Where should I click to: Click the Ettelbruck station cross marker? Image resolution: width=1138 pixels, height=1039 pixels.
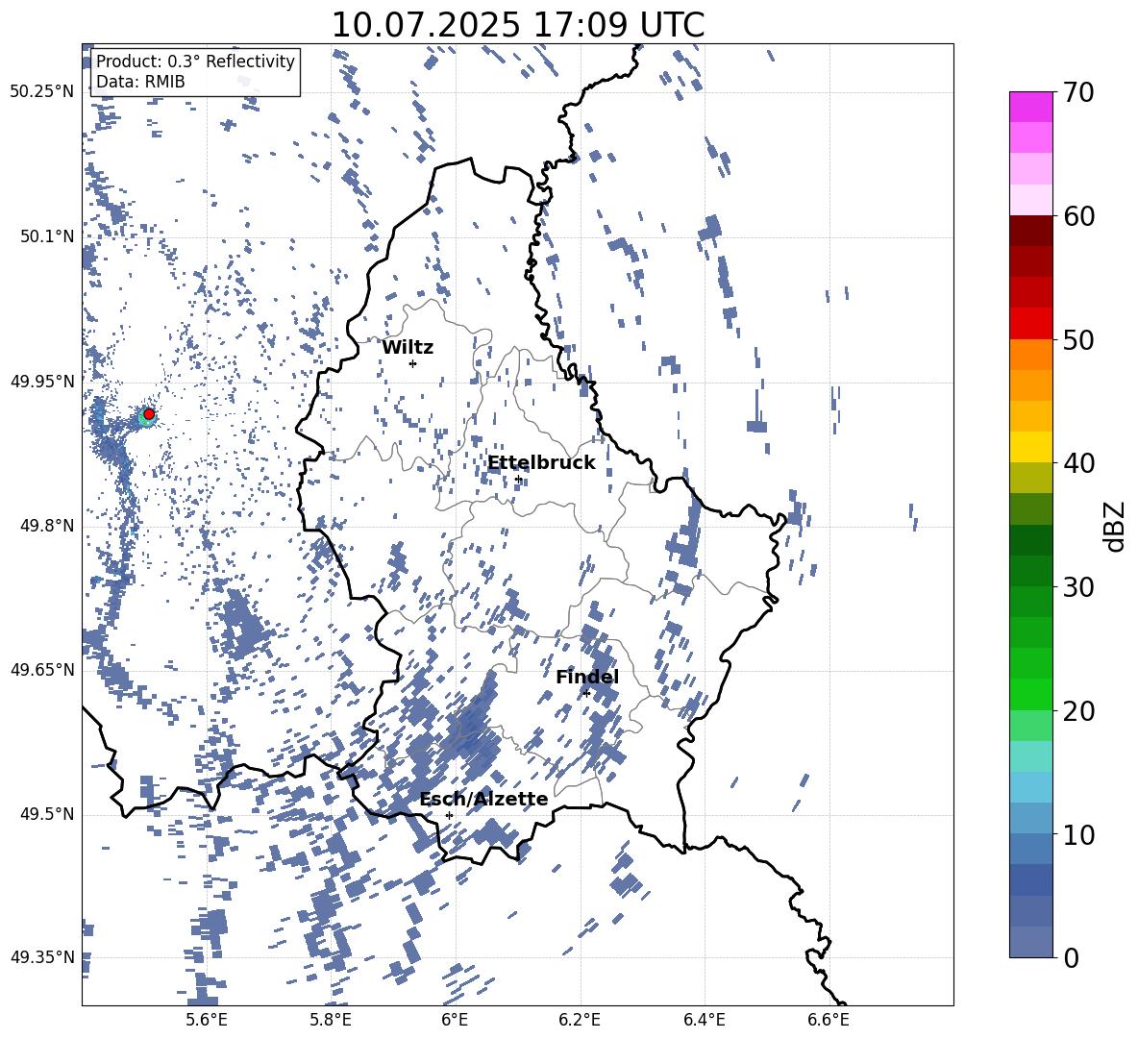pos(518,479)
